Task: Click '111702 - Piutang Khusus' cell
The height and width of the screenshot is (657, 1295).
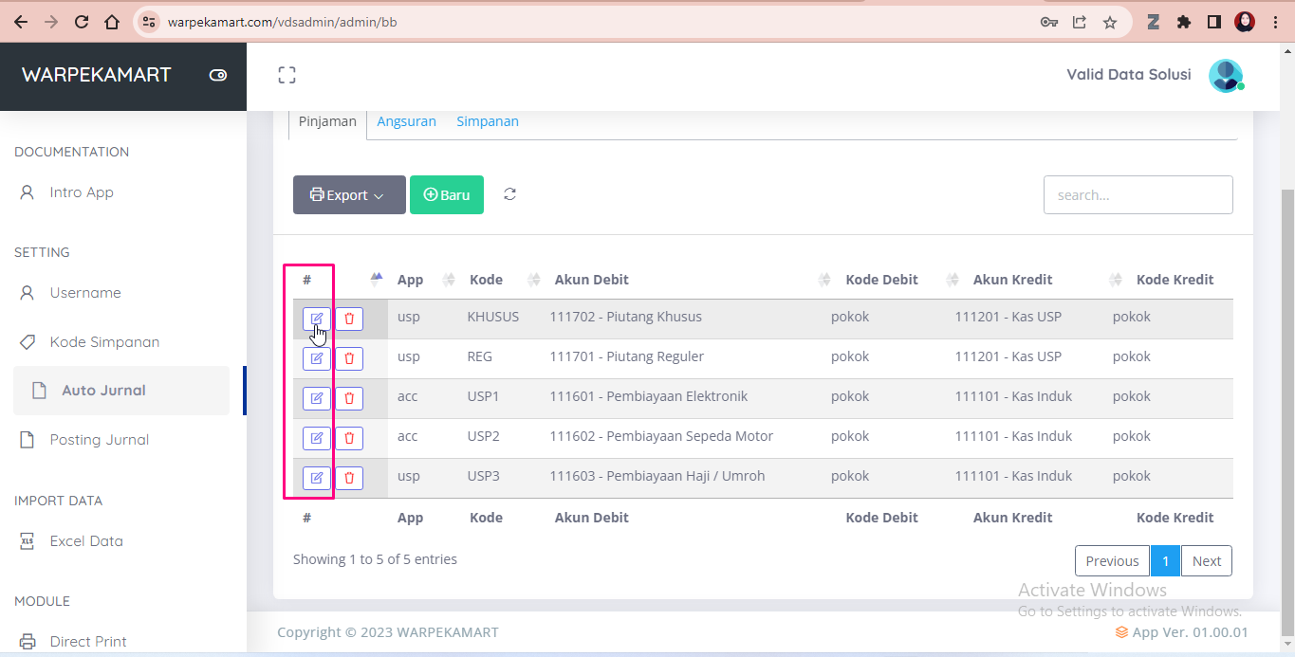Action: point(625,317)
